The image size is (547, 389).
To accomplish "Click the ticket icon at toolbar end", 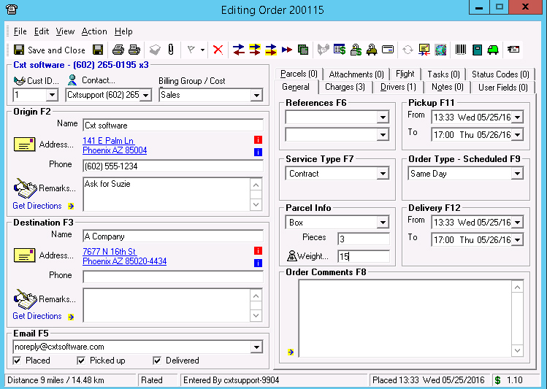I will tap(513, 50).
